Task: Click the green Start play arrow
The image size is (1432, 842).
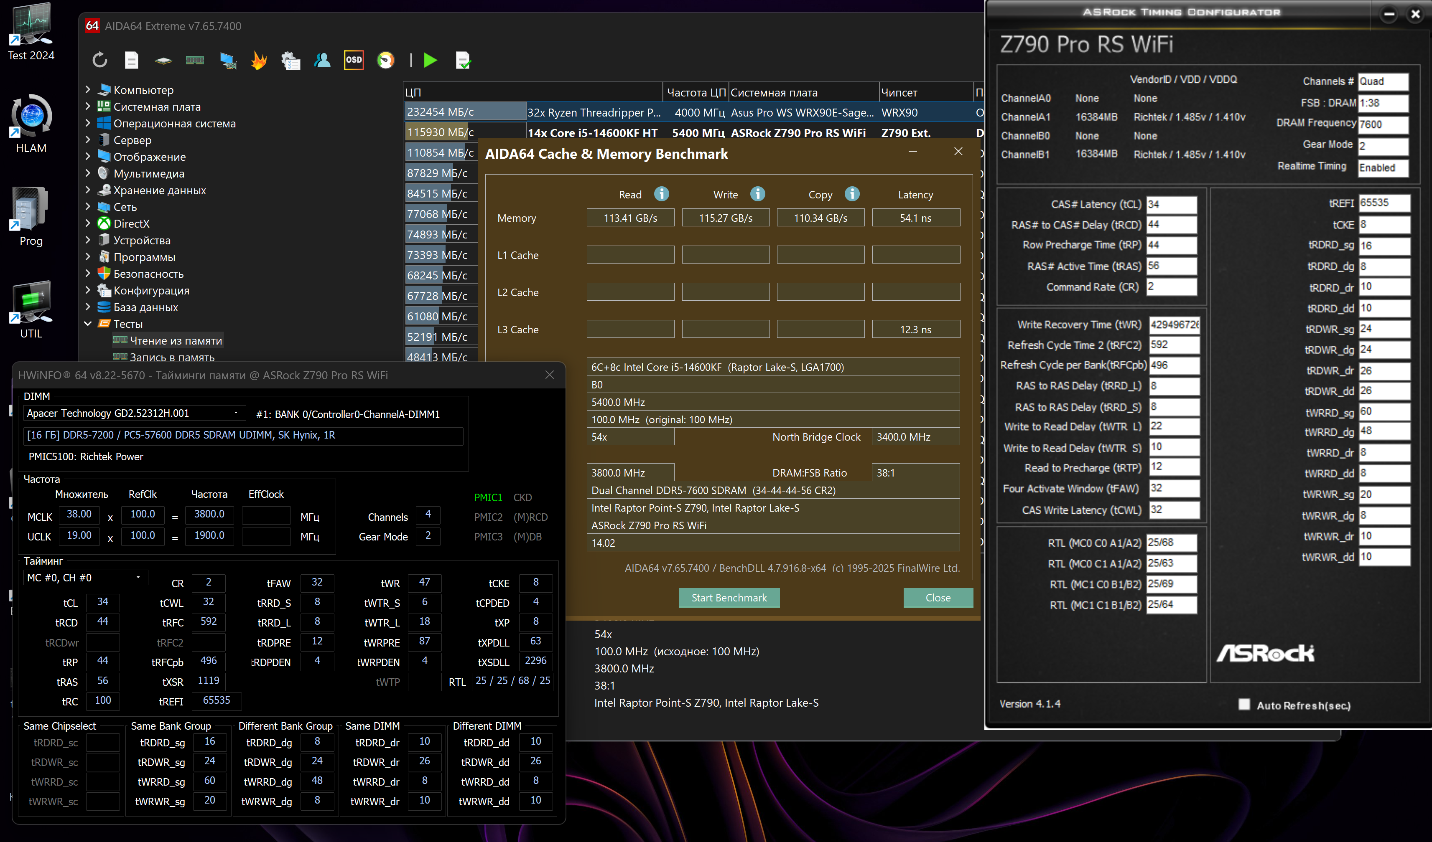Action: click(430, 60)
